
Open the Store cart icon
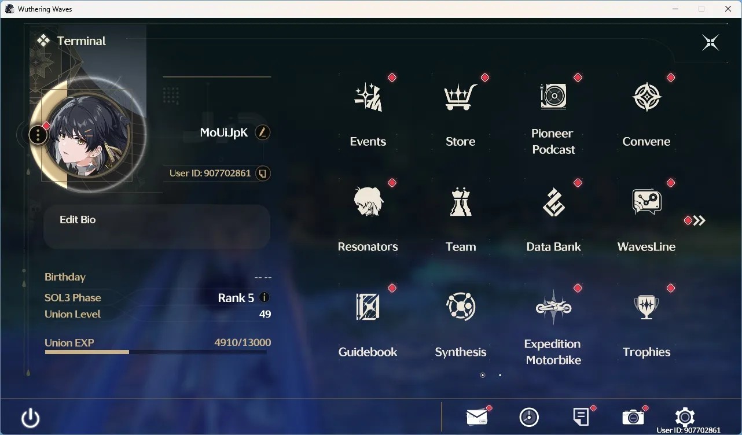tap(461, 97)
